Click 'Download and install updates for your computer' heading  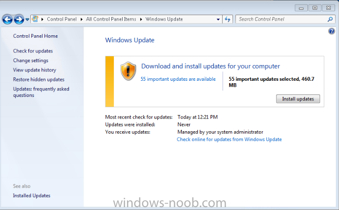(211, 66)
